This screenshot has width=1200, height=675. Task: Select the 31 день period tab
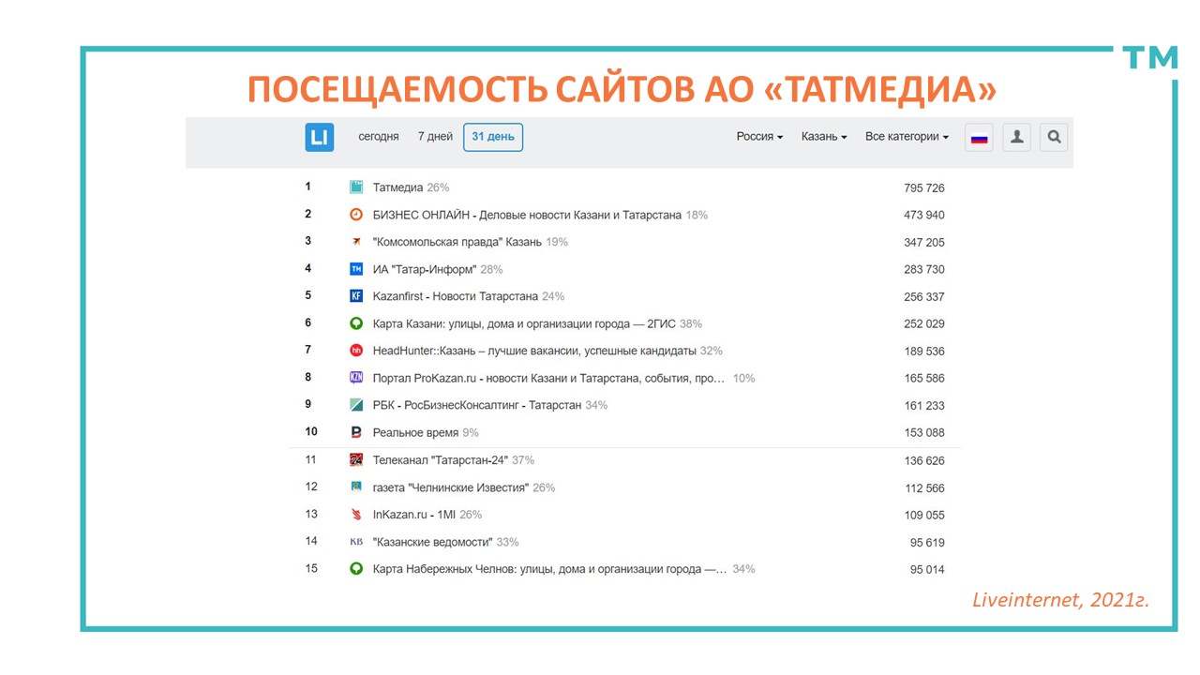[493, 137]
